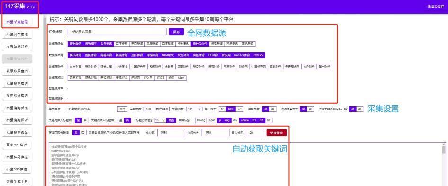Select 批量搜狗推送 in the sidebar
The image size is (448, 186).
pyautogui.click(x=17, y=84)
